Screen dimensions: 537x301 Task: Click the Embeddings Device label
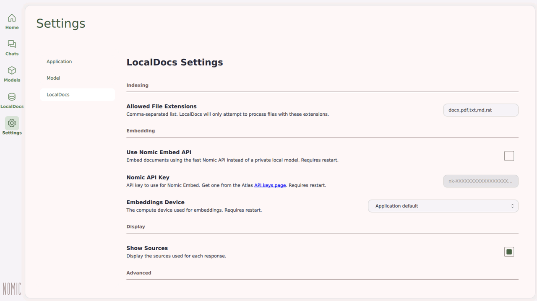(155, 202)
